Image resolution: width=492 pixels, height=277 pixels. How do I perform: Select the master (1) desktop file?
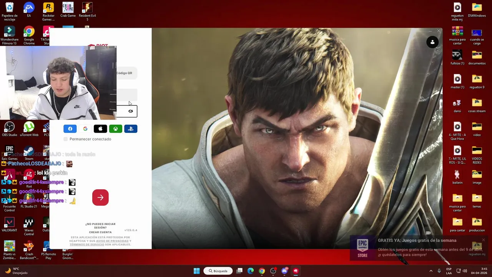tap(457, 82)
